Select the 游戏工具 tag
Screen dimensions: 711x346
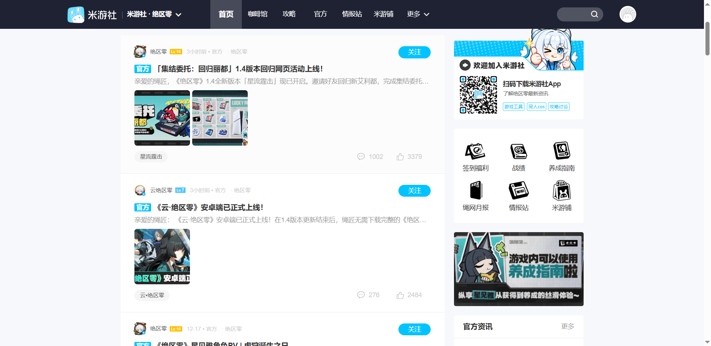pyautogui.click(x=514, y=107)
